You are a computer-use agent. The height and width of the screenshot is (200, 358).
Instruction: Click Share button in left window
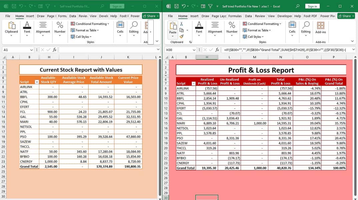pyautogui.click(x=151, y=16)
